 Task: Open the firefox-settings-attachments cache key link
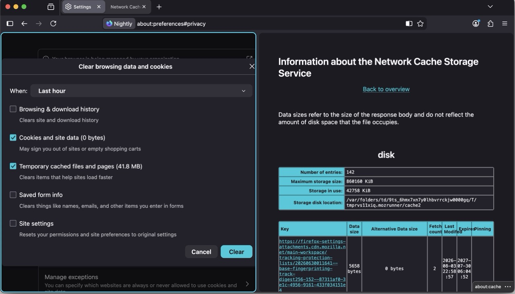(313, 265)
